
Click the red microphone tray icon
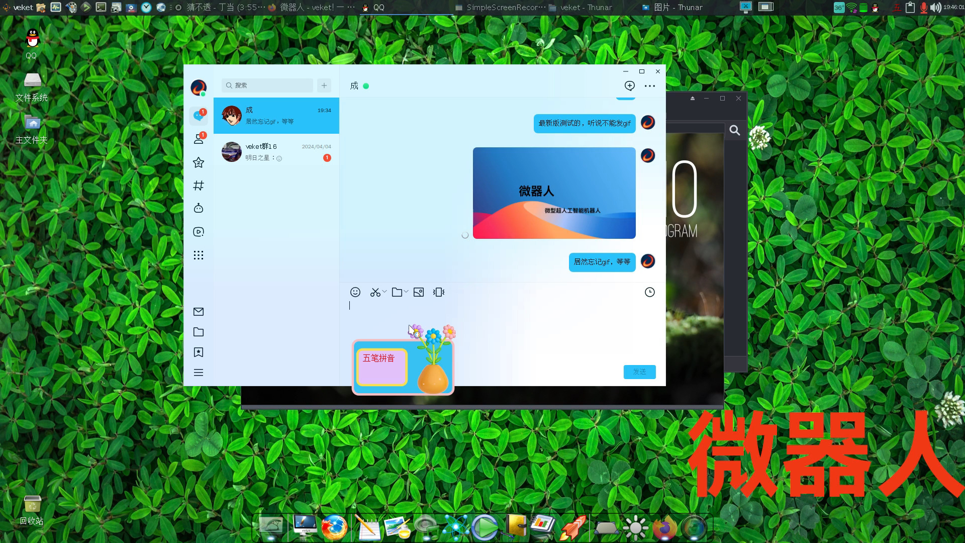pos(924,8)
